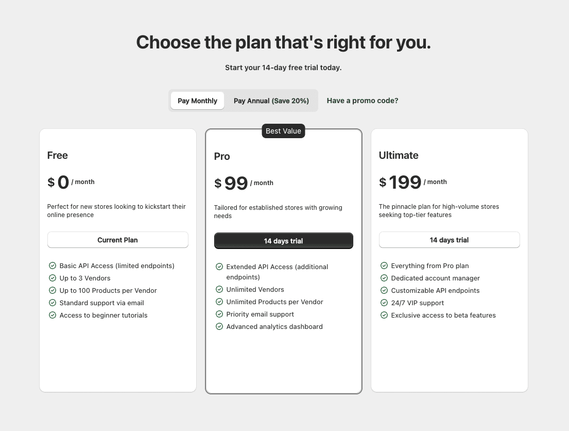Open the promo code link

(363, 101)
